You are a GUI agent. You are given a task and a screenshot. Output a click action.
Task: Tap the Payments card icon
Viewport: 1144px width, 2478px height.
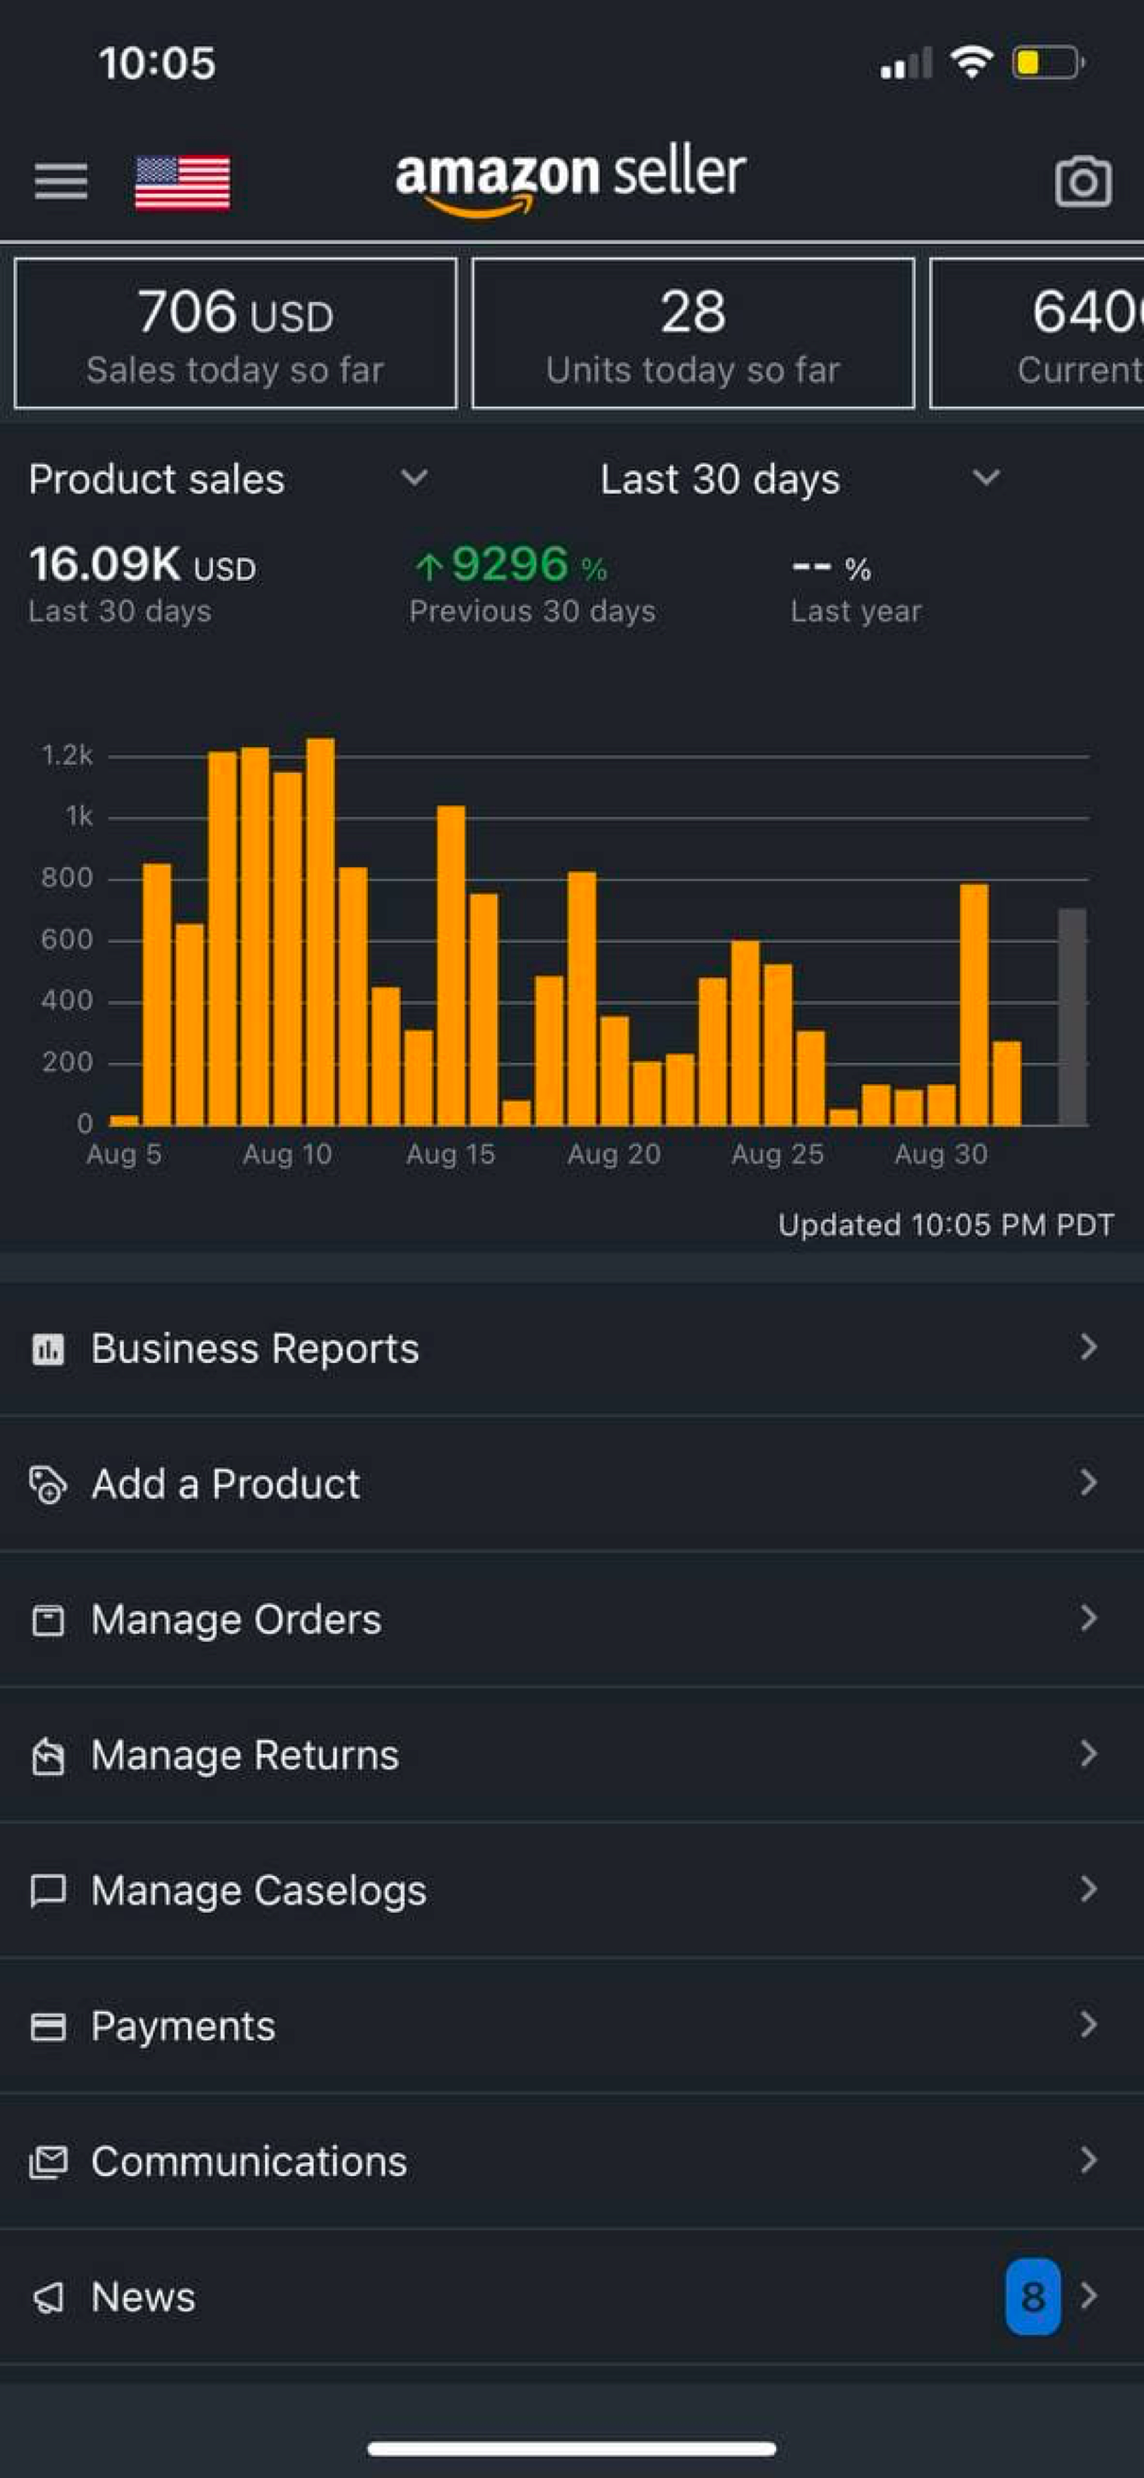48,2026
